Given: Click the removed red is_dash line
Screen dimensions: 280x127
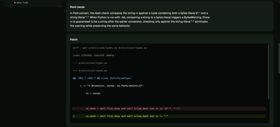Looking at the screenshot, I should pyautogui.click(x=169, y=109).
